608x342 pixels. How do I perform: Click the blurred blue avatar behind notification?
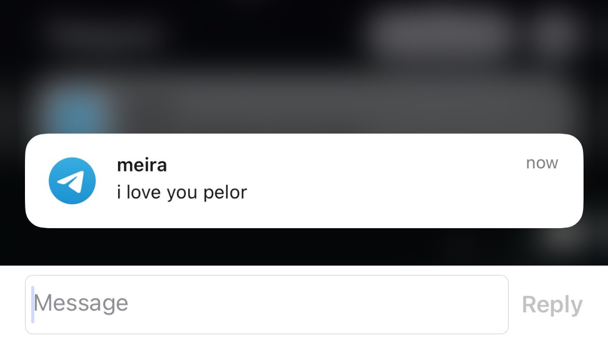(79, 110)
